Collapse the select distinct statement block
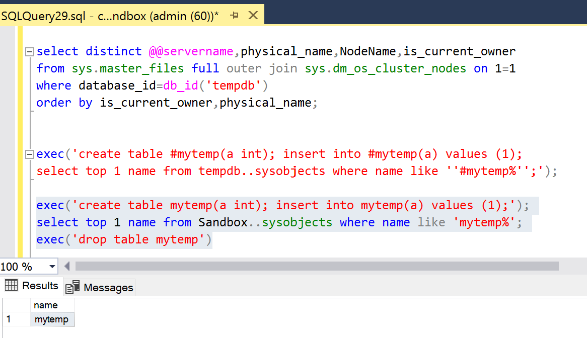Image resolution: width=587 pixels, height=338 pixels. (x=30, y=52)
